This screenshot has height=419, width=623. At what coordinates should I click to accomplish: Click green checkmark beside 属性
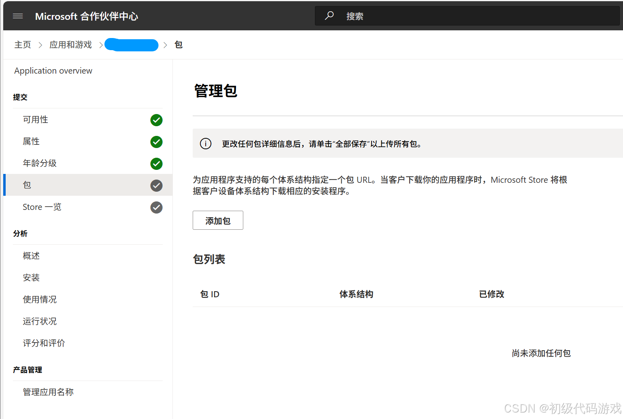click(156, 142)
